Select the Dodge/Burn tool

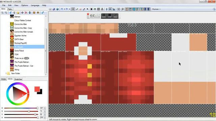pos(87,9)
